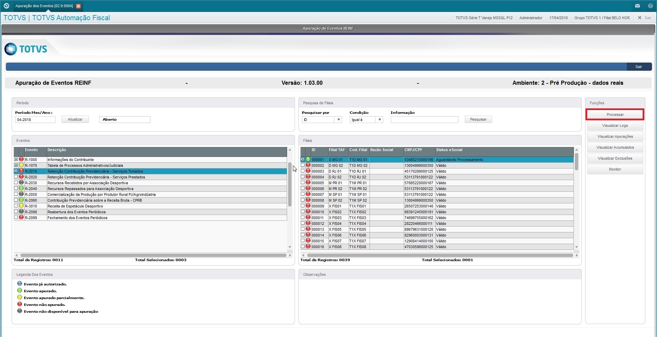
Task: Click filial cell T1D RJ 02
Action: (x=359, y=177)
